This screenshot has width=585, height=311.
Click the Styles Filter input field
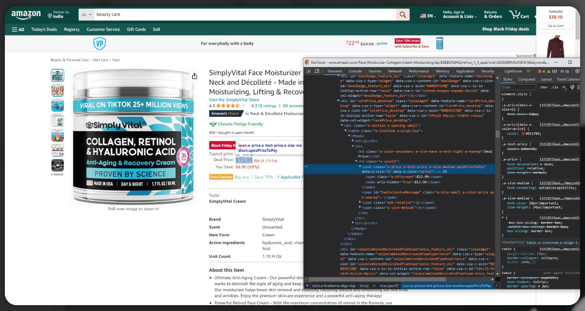pos(519,87)
